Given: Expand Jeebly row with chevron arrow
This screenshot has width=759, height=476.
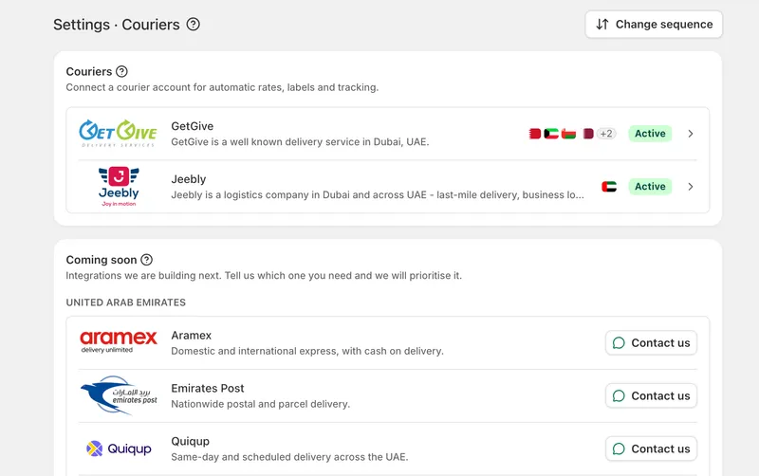Looking at the screenshot, I should 691,187.
